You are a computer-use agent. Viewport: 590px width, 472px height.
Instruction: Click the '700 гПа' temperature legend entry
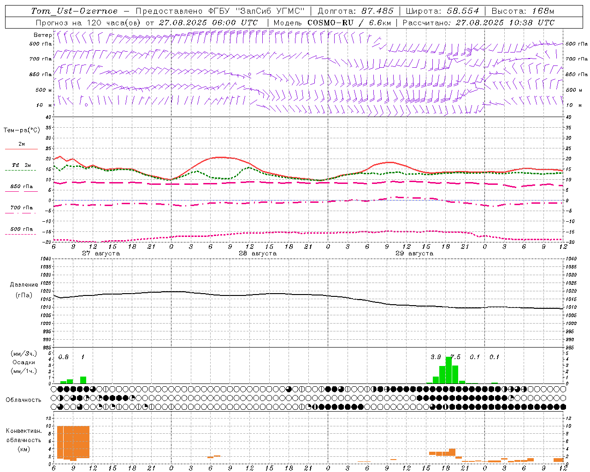(x=22, y=208)
